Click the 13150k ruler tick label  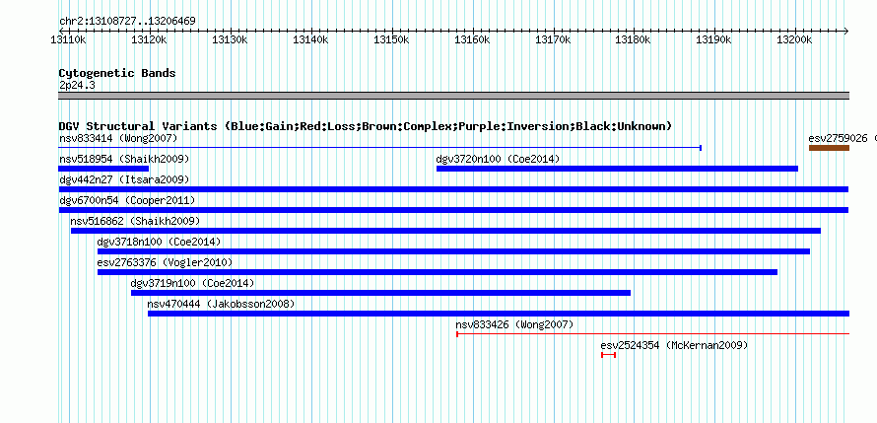(391, 39)
